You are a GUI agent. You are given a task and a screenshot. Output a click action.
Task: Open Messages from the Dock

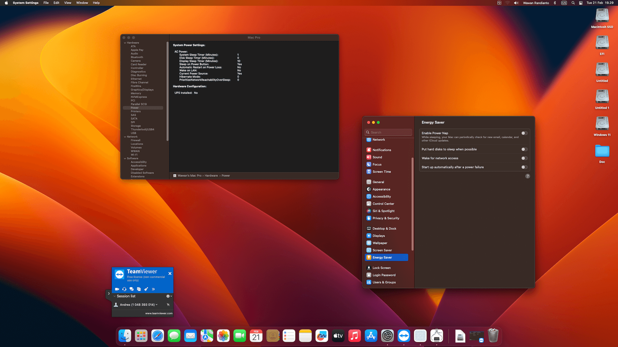(174, 336)
